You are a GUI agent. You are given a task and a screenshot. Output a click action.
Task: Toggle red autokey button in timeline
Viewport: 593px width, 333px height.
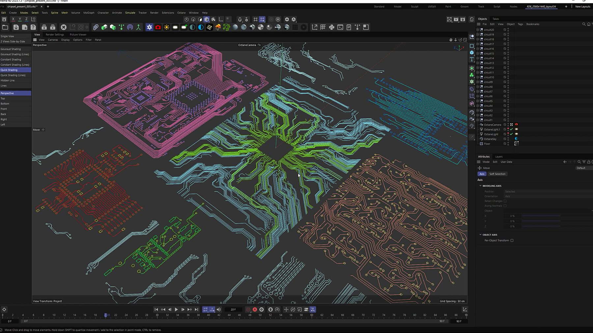pos(255,309)
